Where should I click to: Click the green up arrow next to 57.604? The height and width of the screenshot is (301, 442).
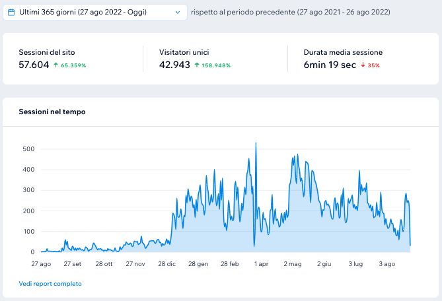(55, 65)
